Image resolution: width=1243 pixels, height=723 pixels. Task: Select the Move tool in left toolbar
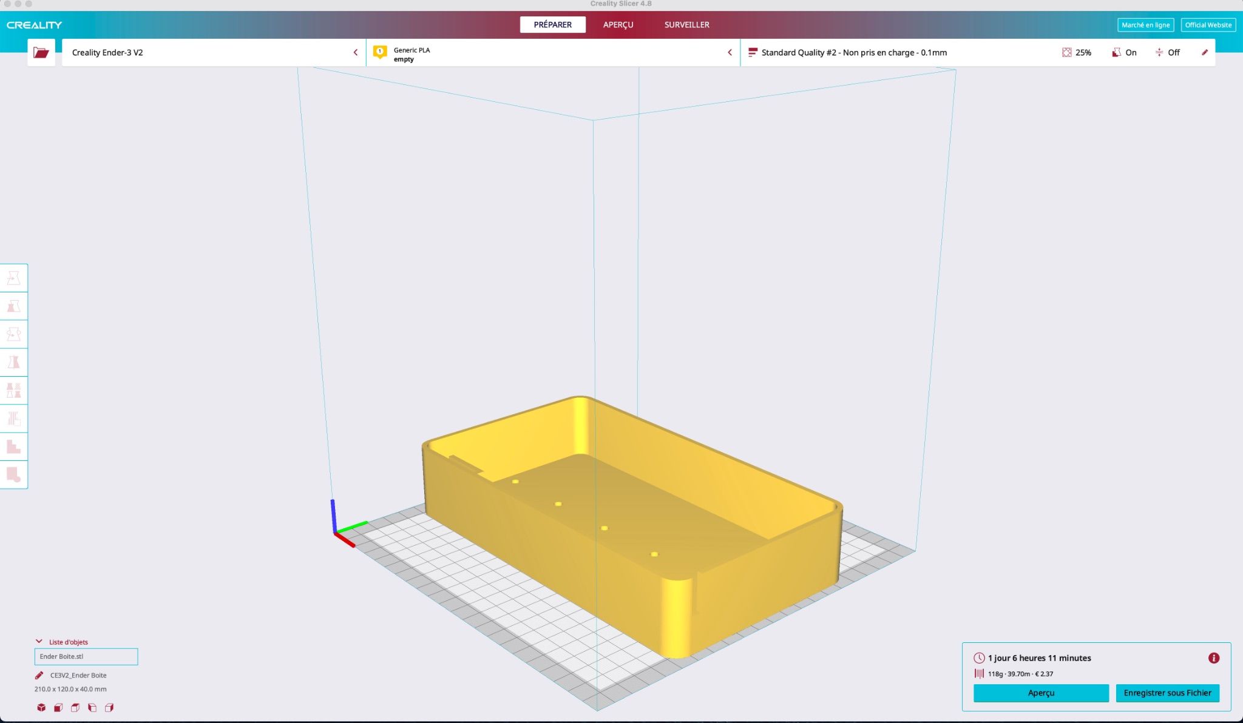click(x=13, y=278)
